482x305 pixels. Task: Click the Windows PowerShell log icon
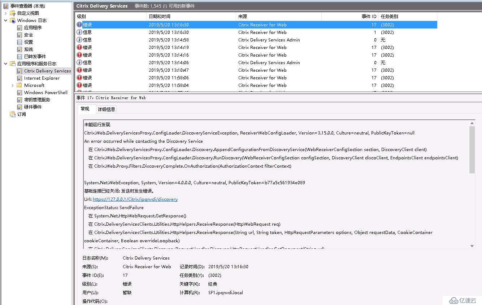[x=19, y=93]
